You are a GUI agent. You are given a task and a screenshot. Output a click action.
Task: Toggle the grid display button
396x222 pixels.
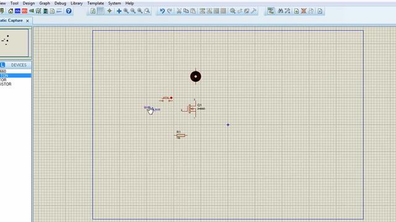pos(100,11)
